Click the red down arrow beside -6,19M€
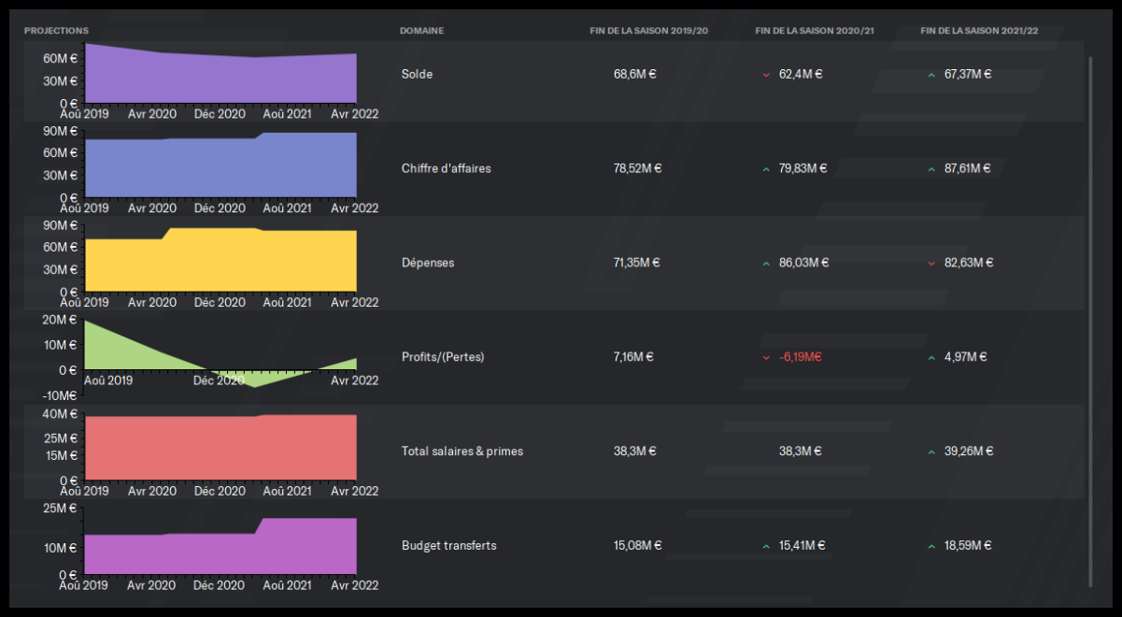 coord(766,358)
